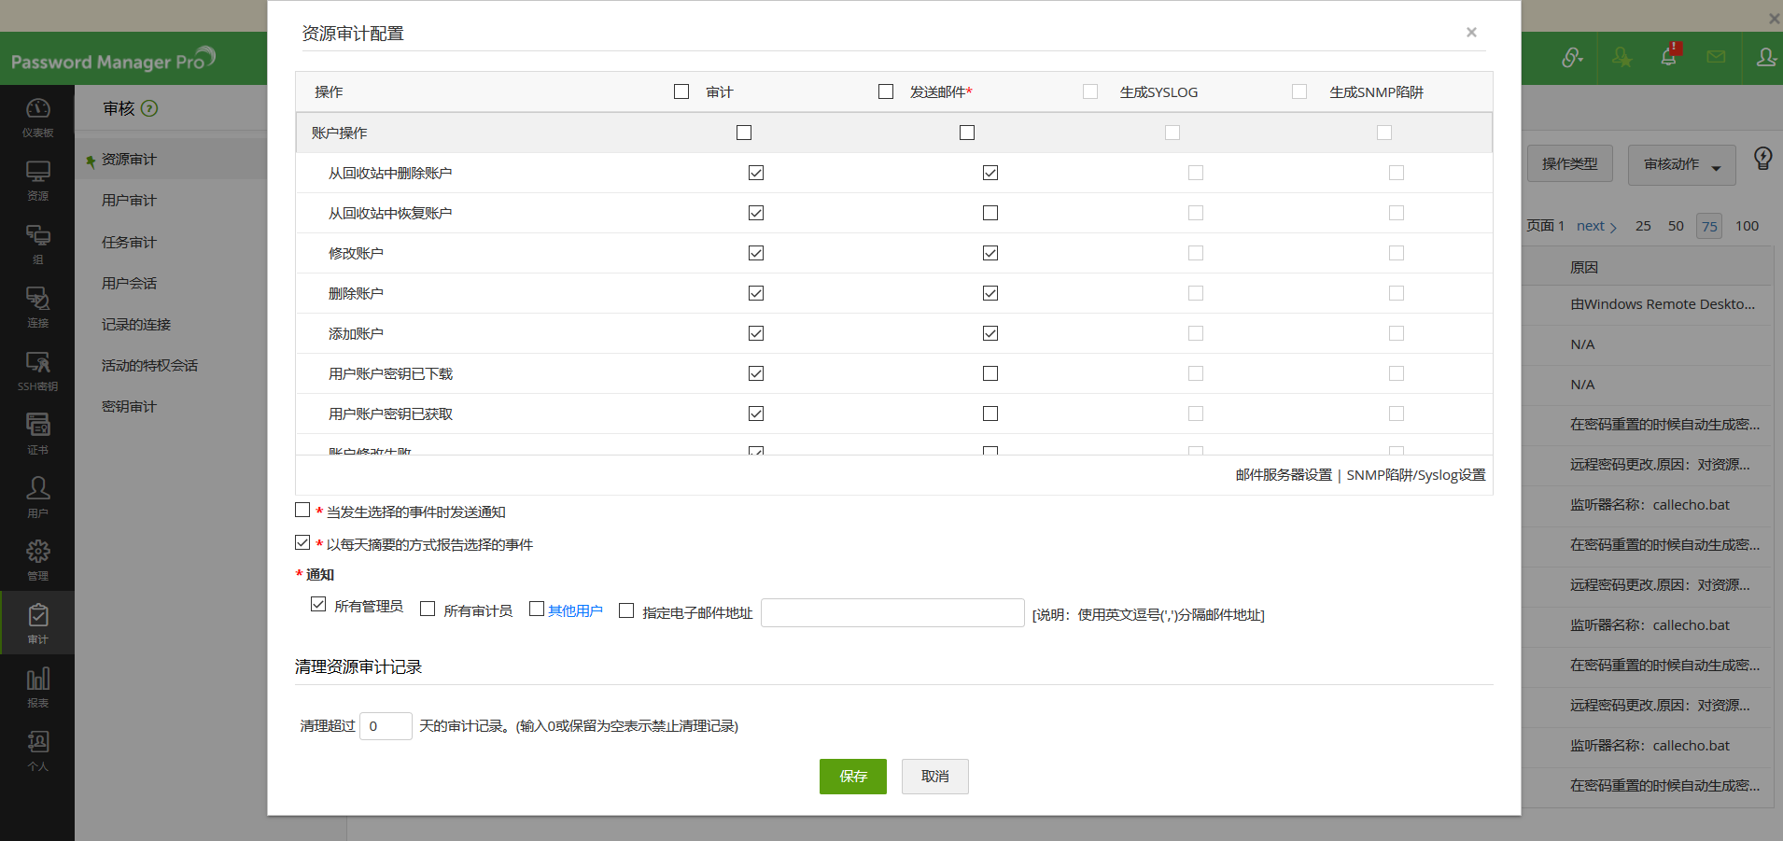The height and width of the screenshot is (841, 1783).
Task: Set page size to 50
Action: pos(1676,226)
